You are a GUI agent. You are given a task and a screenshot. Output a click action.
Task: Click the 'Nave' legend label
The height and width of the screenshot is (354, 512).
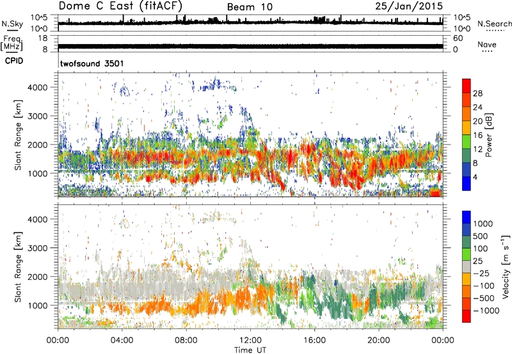click(x=487, y=44)
